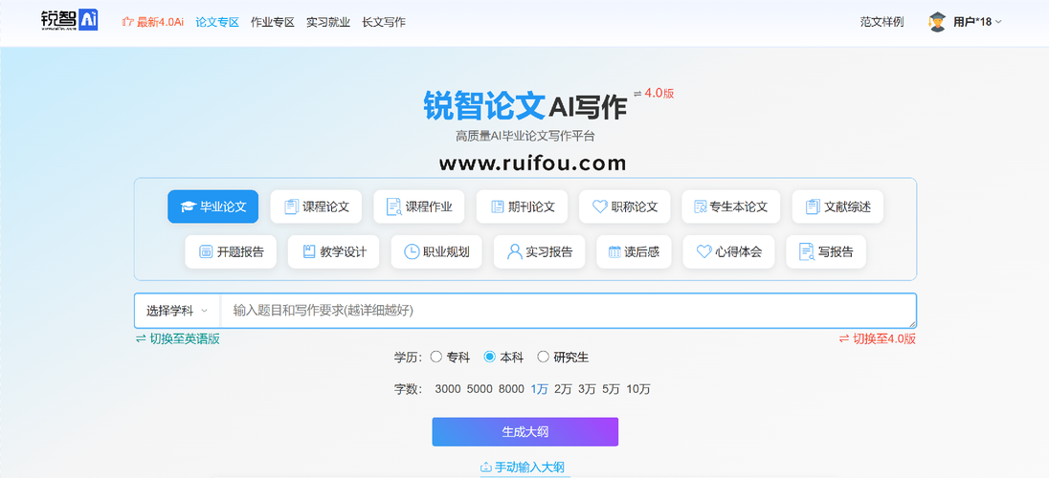Click the document icon on 写报告
Viewport: 1049px width, 478px height.
(807, 252)
